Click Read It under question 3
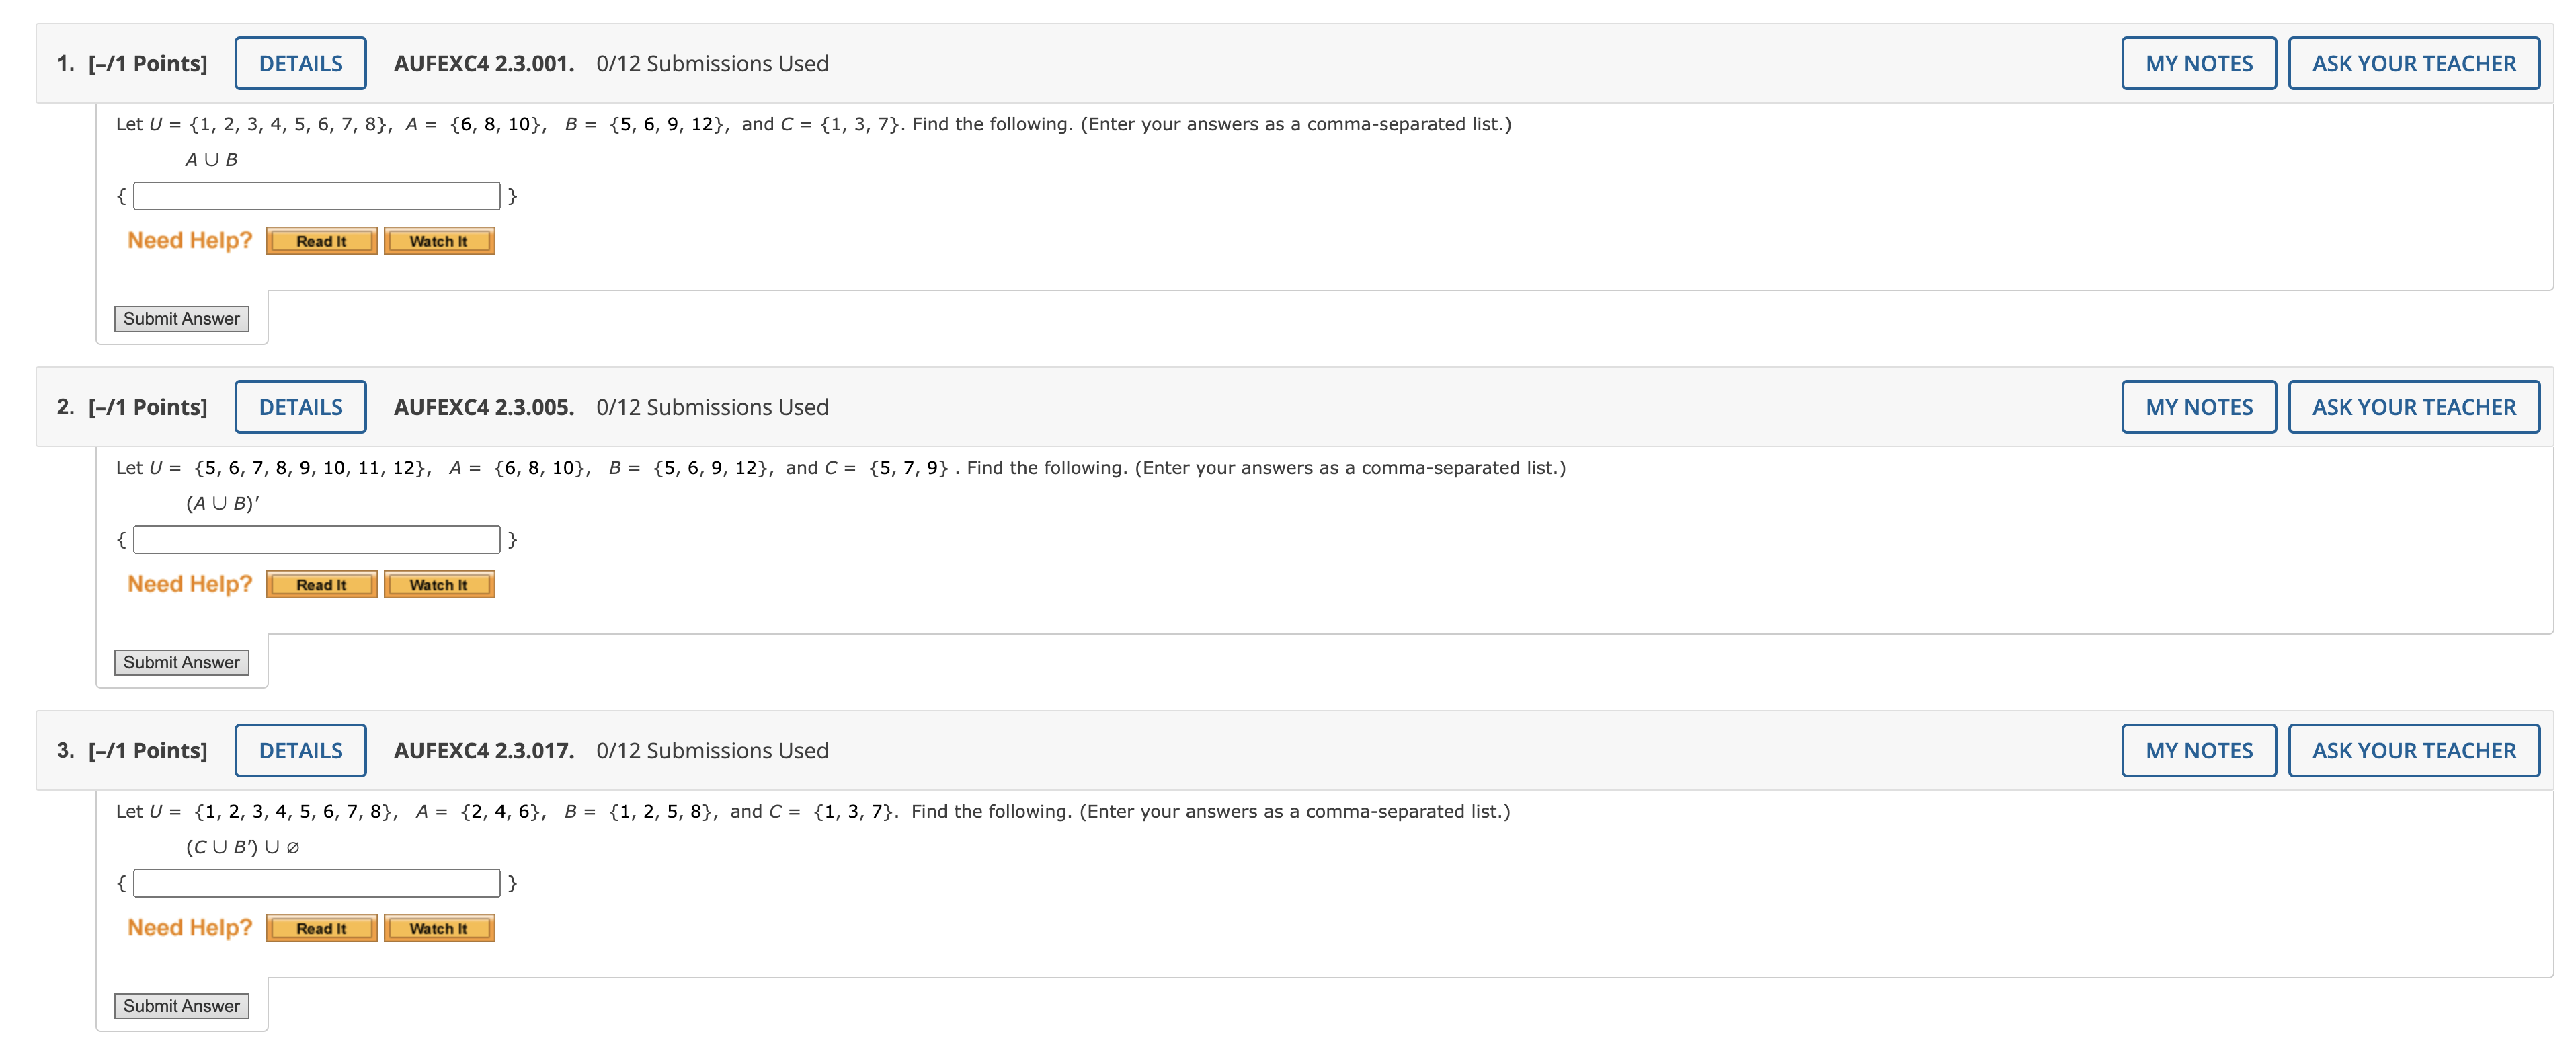 (x=320, y=927)
